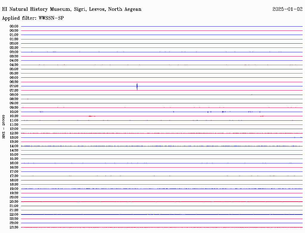Click the 16:30 time label
The height and width of the screenshot is (233, 305).
pyautogui.click(x=14, y=168)
